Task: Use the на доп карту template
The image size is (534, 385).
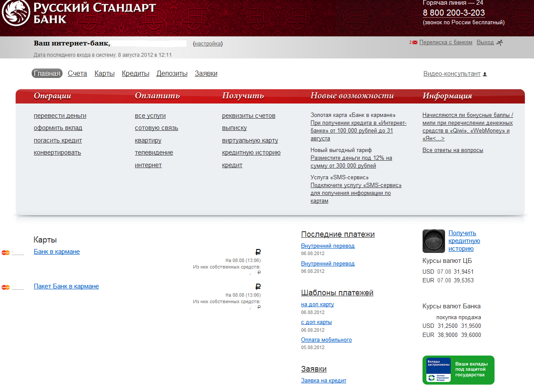Action: [x=318, y=304]
